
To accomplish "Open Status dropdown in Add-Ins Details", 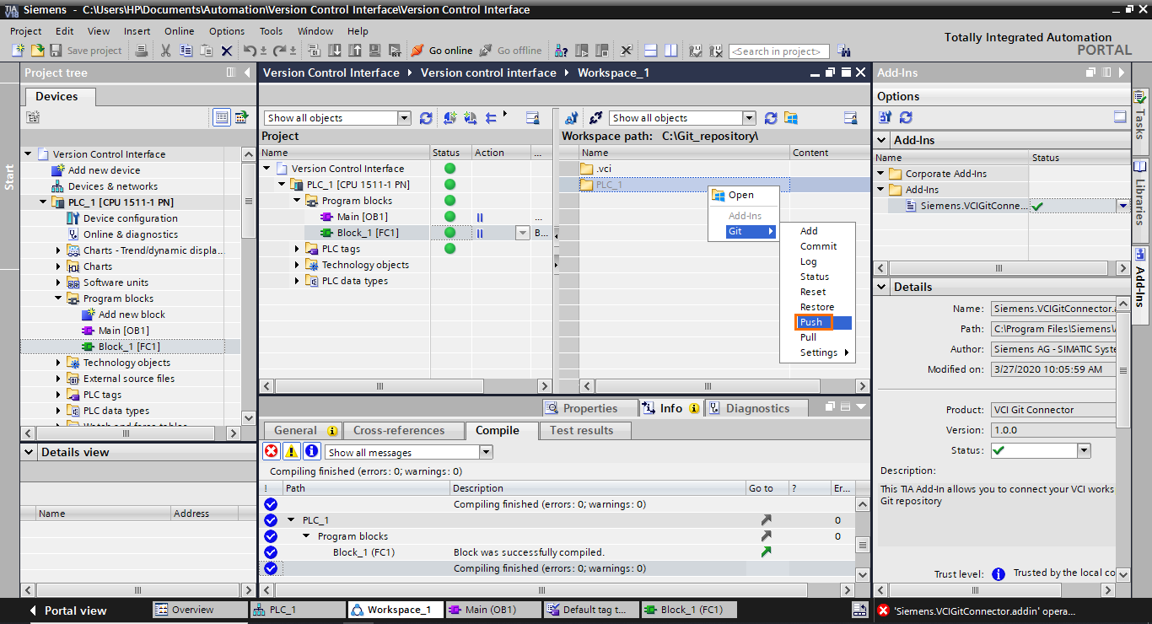I will click(x=1084, y=451).
